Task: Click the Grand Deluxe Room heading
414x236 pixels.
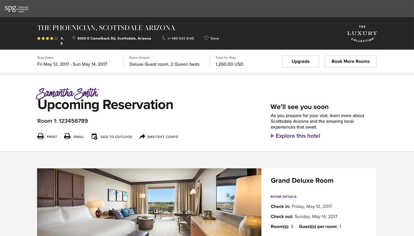Action: point(302,181)
